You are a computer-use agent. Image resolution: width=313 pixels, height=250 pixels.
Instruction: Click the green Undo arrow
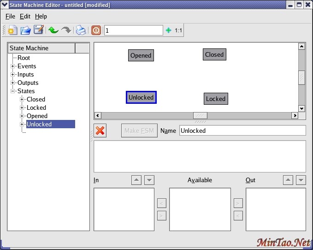[x=53, y=30]
